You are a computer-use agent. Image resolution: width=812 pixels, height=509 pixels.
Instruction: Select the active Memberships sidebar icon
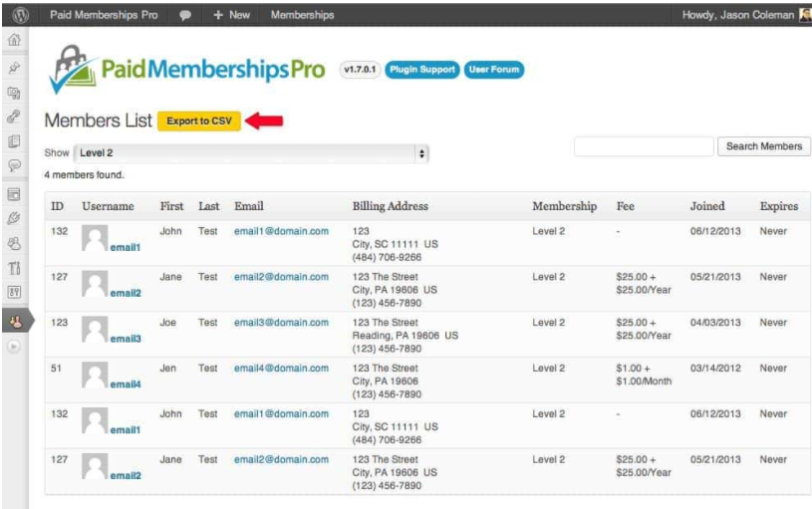click(x=16, y=322)
